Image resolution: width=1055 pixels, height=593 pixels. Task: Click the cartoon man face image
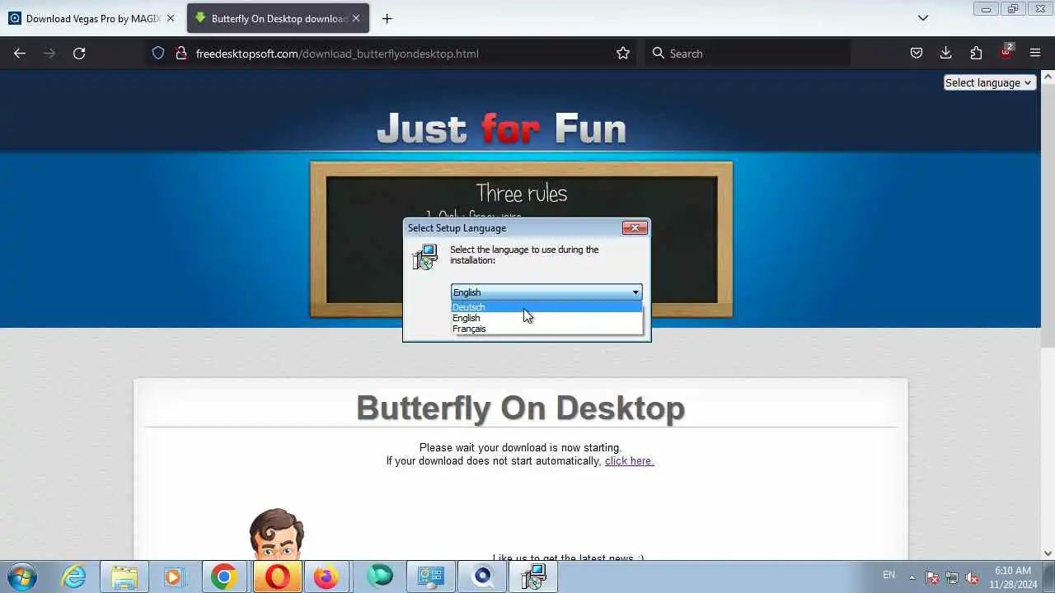pos(276,534)
